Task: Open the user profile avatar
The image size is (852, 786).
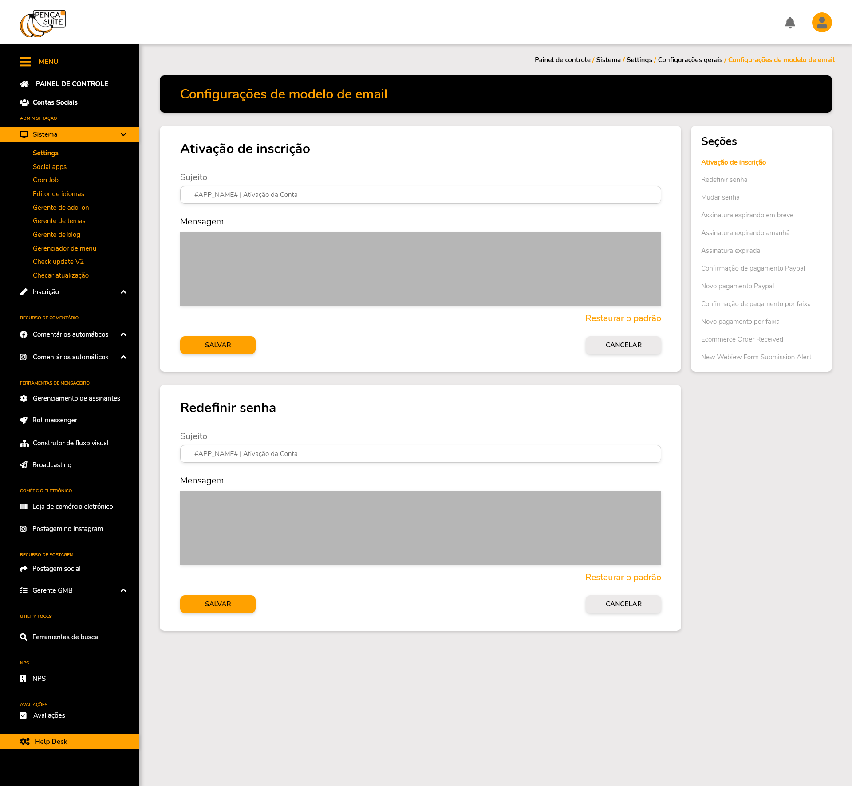Action: click(821, 23)
